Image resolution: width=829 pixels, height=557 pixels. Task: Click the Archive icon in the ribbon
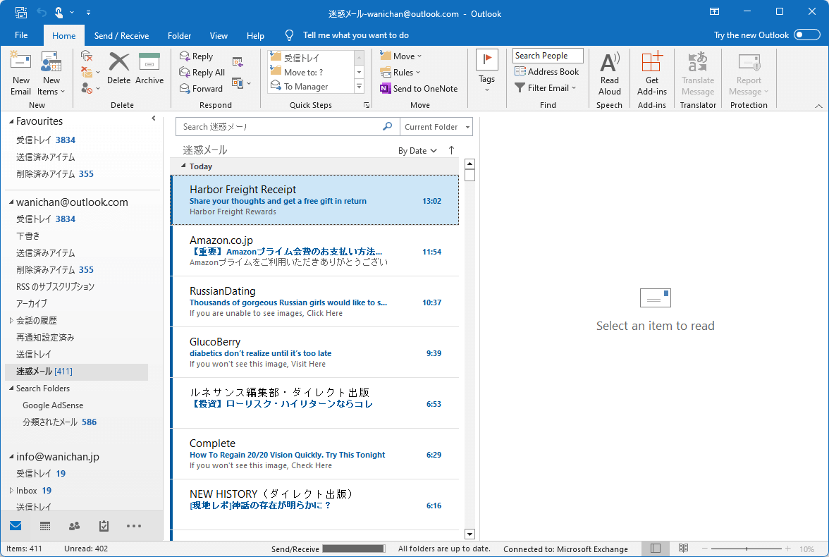(149, 69)
